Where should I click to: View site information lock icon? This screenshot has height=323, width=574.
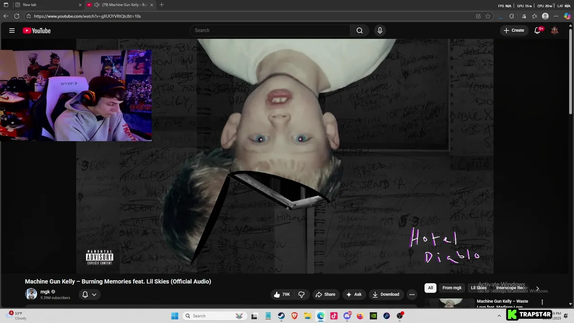(29, 16)
